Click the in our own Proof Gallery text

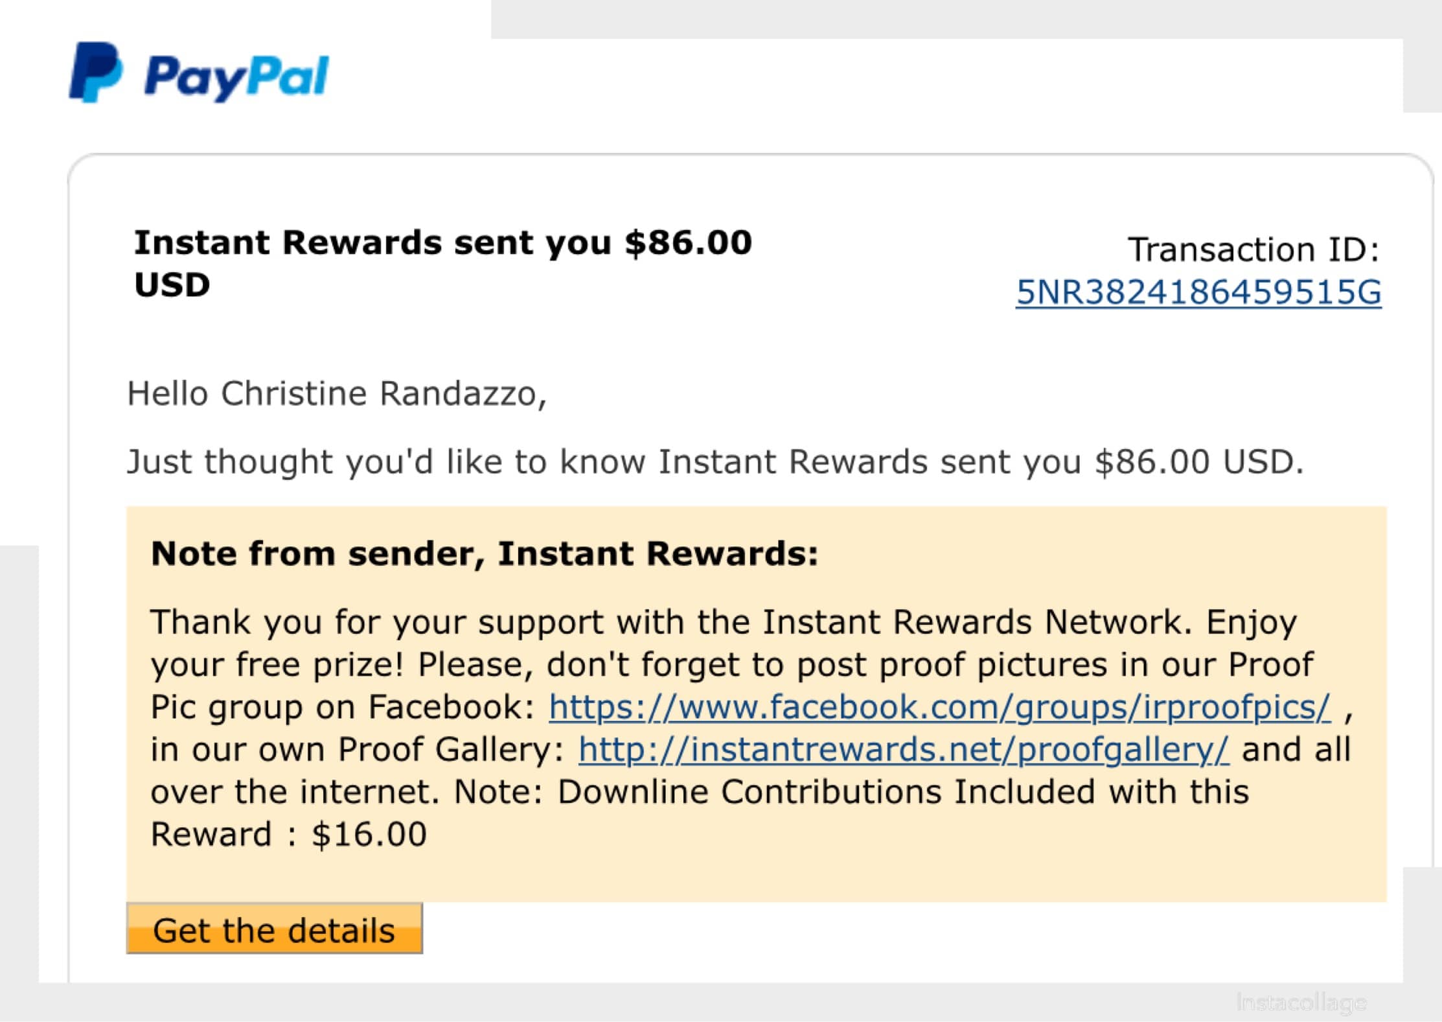pyautogui.click(x=358, y=750)
